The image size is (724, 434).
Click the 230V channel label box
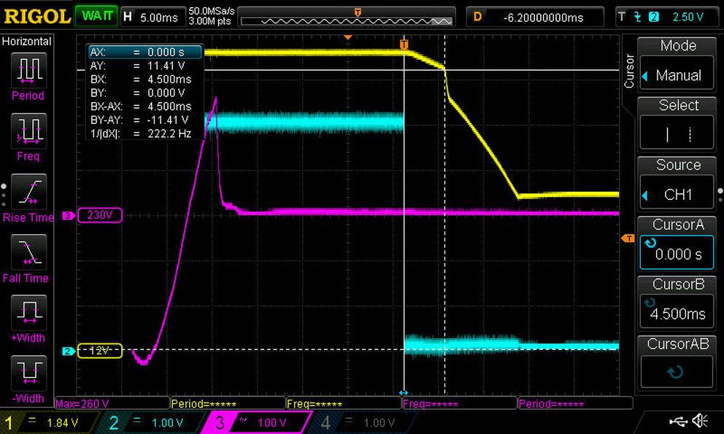[100, 215]
